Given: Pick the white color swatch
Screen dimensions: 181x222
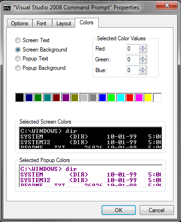Looking at the screenshot, I should 157,97.
